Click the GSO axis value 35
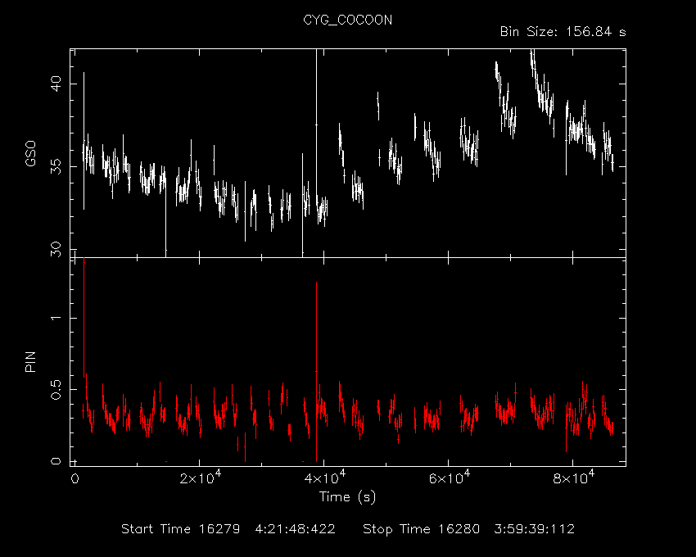The width and height of the screenshot is (696, 557). [x=56, y=166]
